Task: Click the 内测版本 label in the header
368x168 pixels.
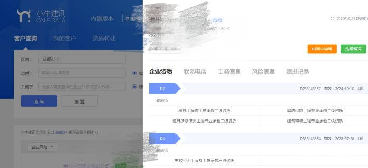Action: 102,18
